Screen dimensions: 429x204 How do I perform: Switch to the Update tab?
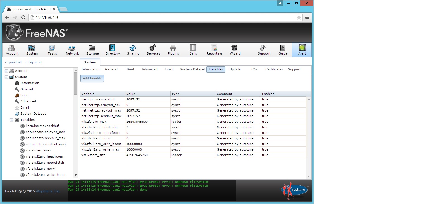tap(235, 69)
